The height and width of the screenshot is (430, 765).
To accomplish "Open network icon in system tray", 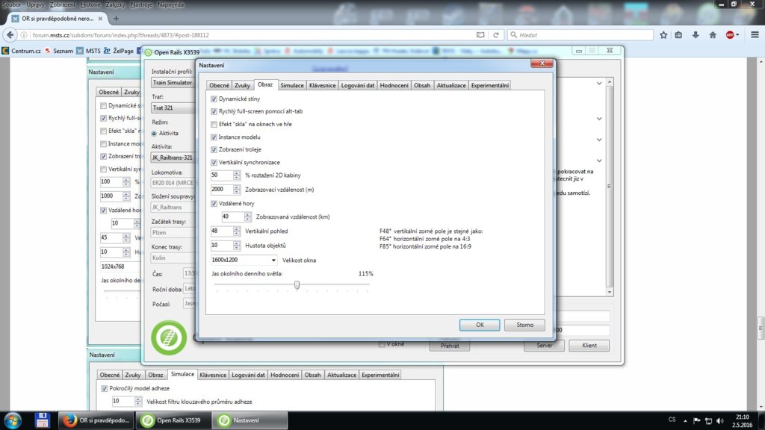I will coord(708,421).
